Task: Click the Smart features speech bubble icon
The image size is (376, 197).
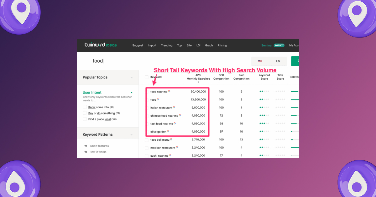Action: [86, 146]
